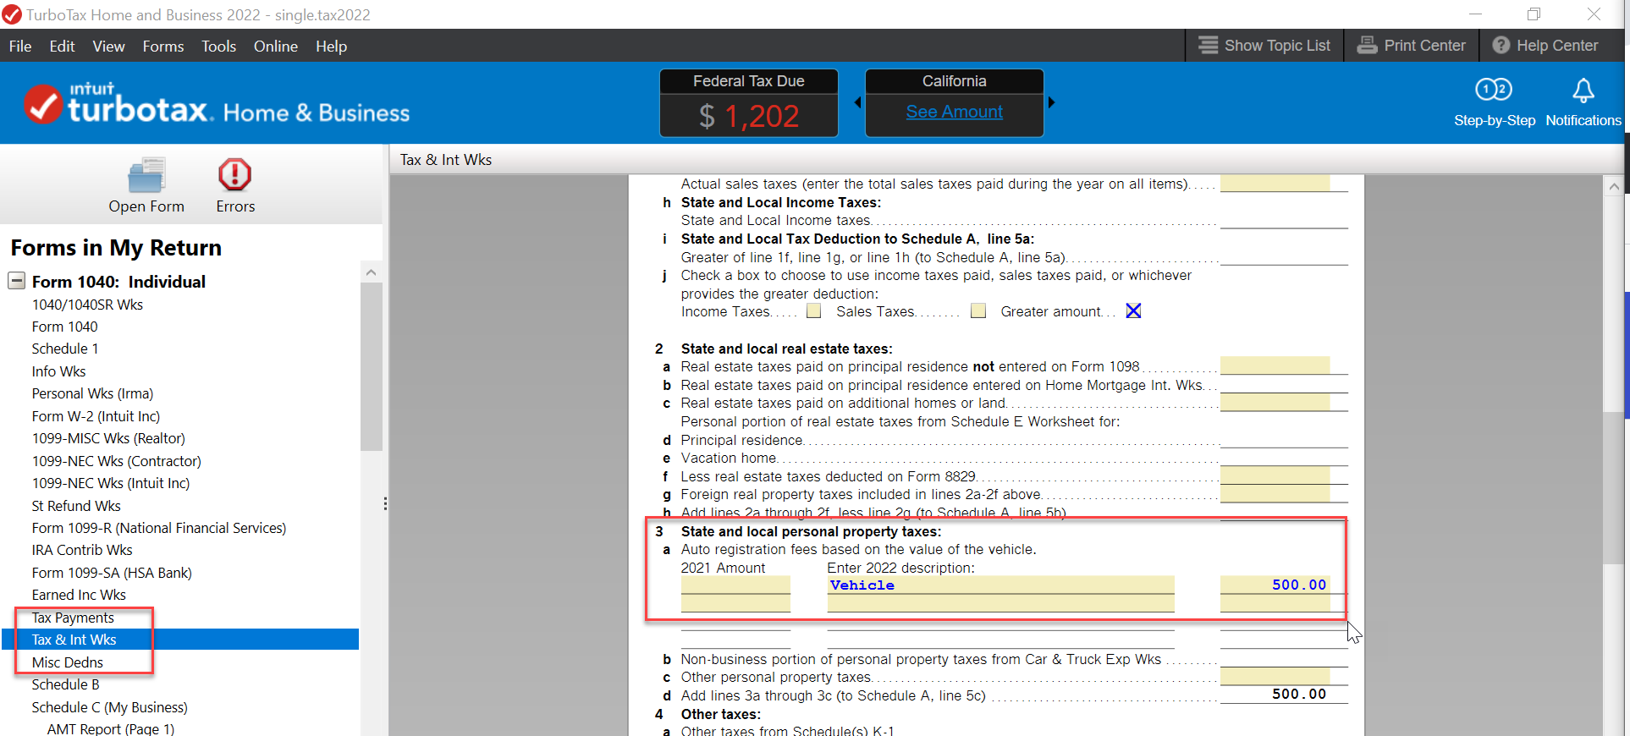The width and height of the screenshot is (1630, 736).
Task: Open IRA Contrib Wks
Action: coord(82,550)
